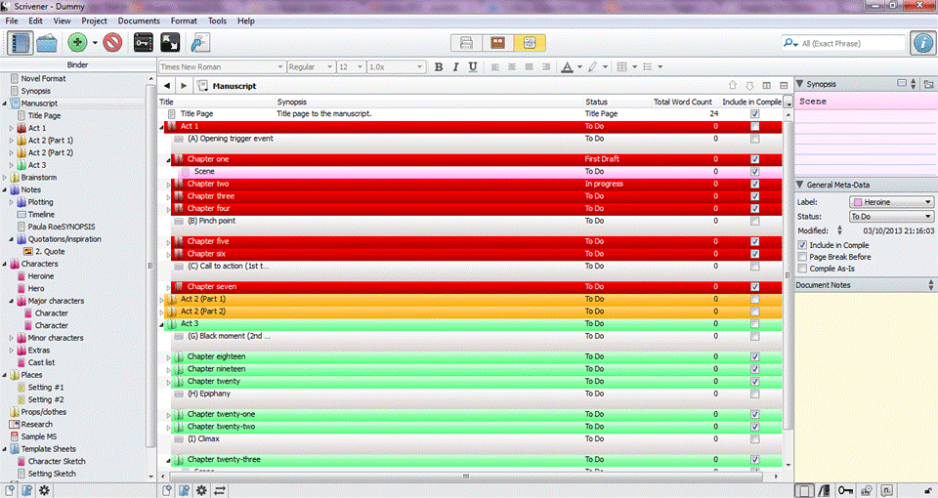Click the red Trash/delete icon
Viewport: 938px width, 498px height.
click(x=112, y=42)
